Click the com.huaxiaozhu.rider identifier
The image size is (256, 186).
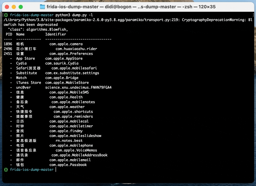[76, 49]
